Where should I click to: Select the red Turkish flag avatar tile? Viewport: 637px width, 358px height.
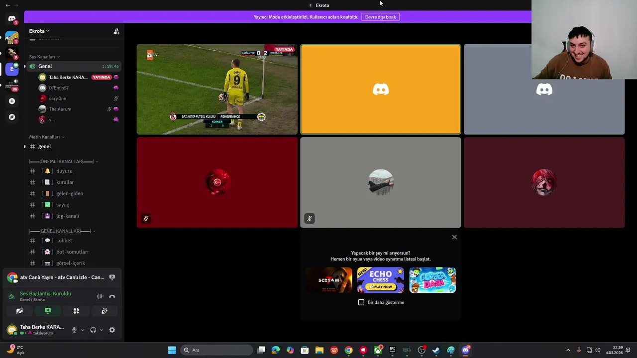click(x=217, y=182)
